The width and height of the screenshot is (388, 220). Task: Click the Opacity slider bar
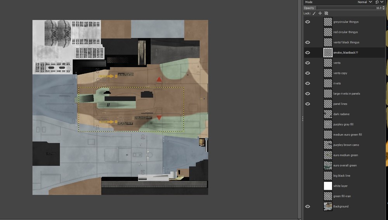(343, 8)
